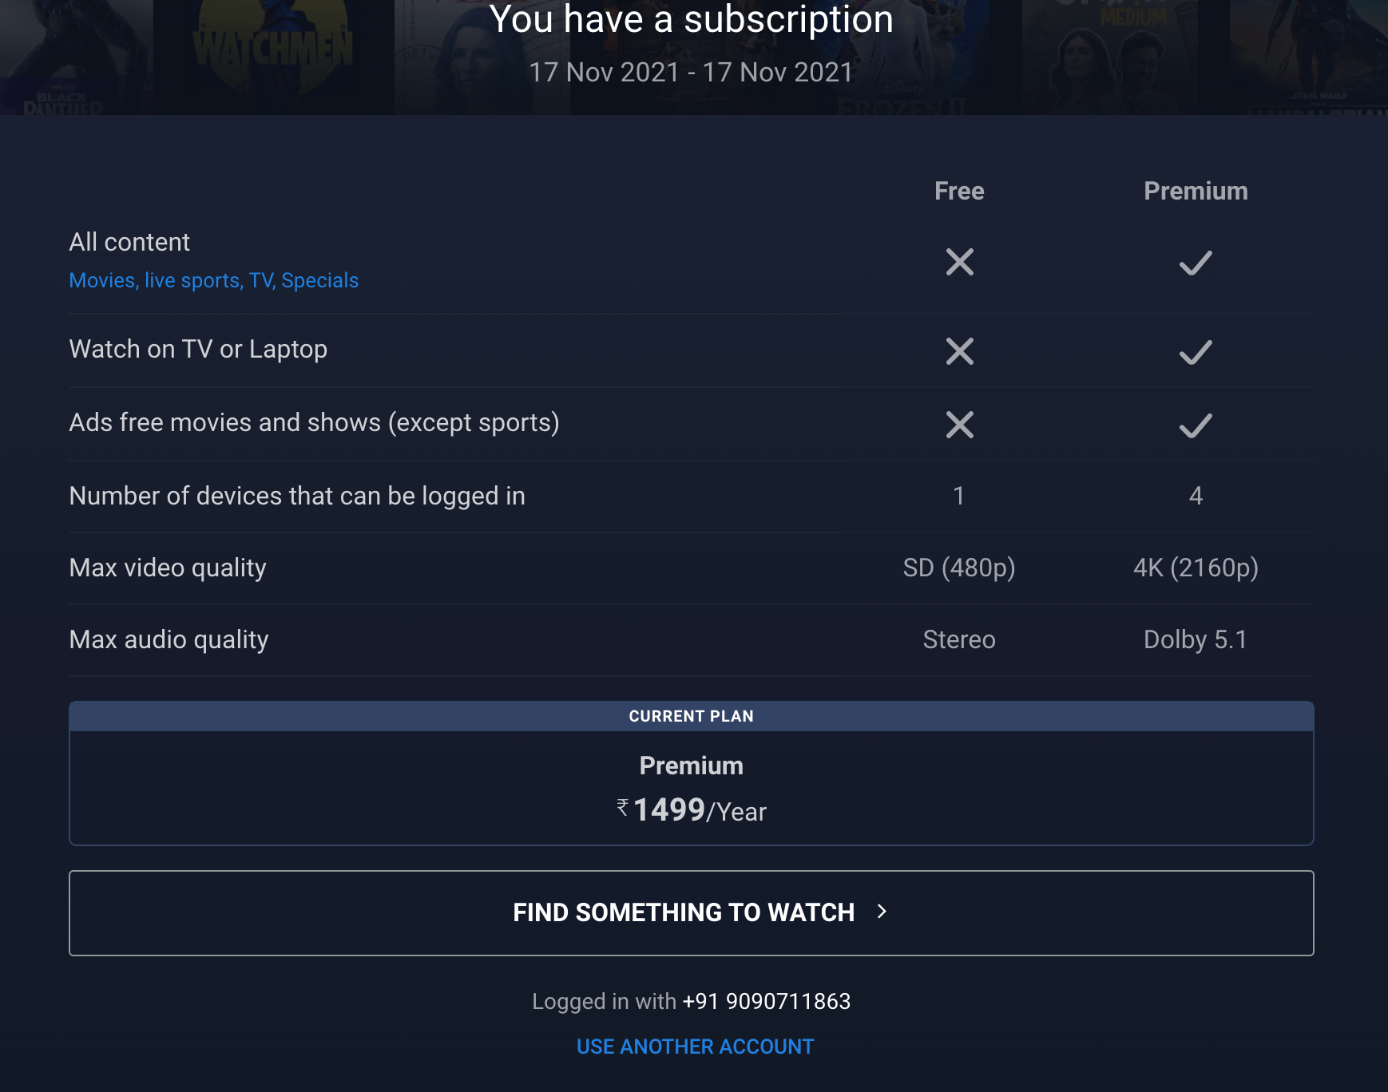Click the rupee symbol beside 1499
Image resolution: width=1388 pixels, height=1092 pixels.
623,807
